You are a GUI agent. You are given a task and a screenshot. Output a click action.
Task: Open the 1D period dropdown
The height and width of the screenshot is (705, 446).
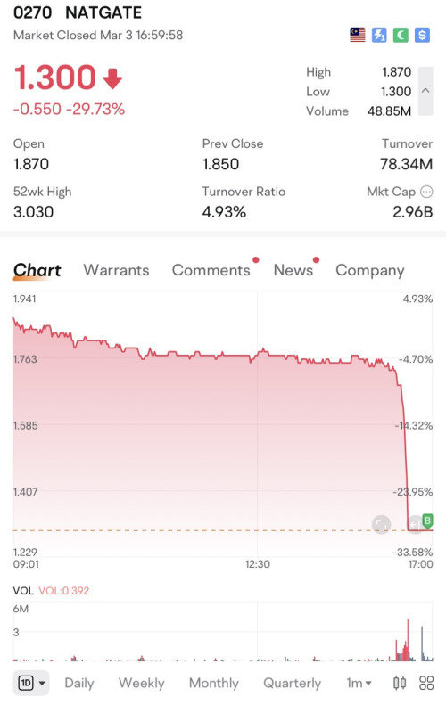pyautogui.click(x=31, y=683)
